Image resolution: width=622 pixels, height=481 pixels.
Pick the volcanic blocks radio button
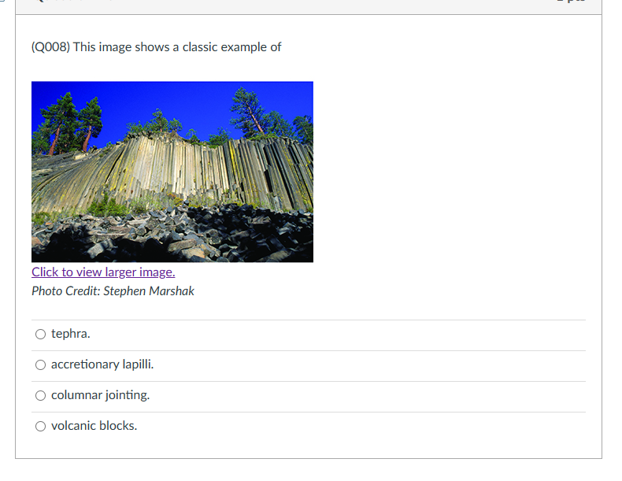(40, 426)
